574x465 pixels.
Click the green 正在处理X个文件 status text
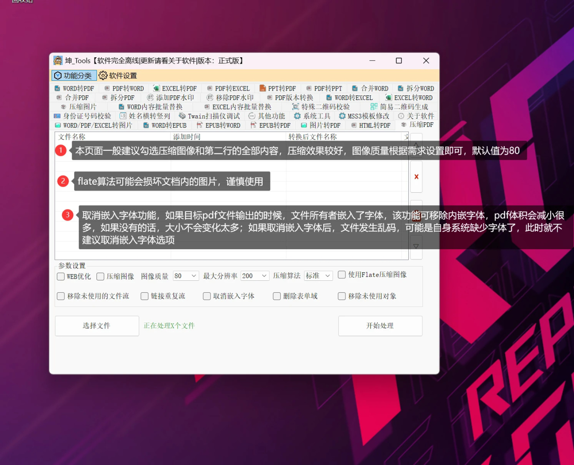pos(169,326)
